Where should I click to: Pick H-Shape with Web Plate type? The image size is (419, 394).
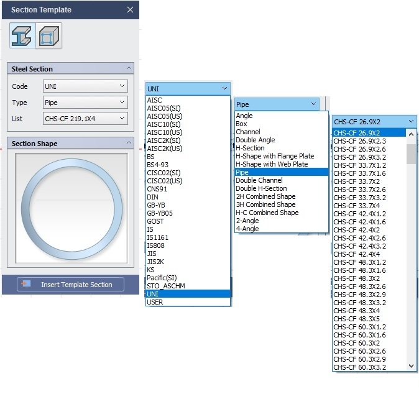pyautogui.click(x=282, y=164)
